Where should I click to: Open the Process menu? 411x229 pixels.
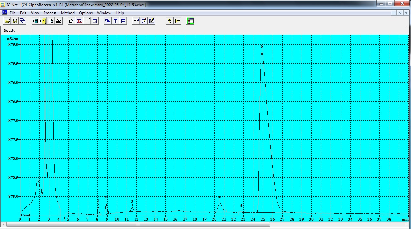50,13
